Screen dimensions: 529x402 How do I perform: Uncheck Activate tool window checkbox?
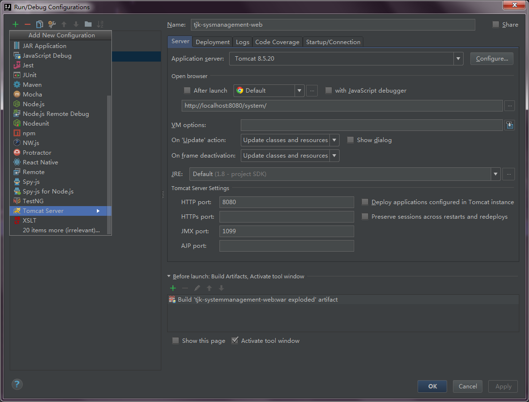point(235,340)
